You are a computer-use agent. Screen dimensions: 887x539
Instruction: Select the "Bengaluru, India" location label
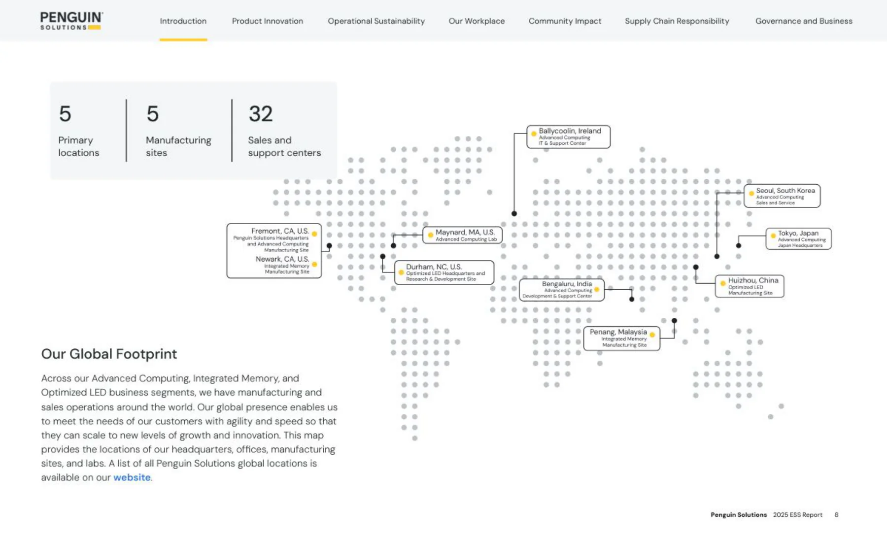[567, 284]
